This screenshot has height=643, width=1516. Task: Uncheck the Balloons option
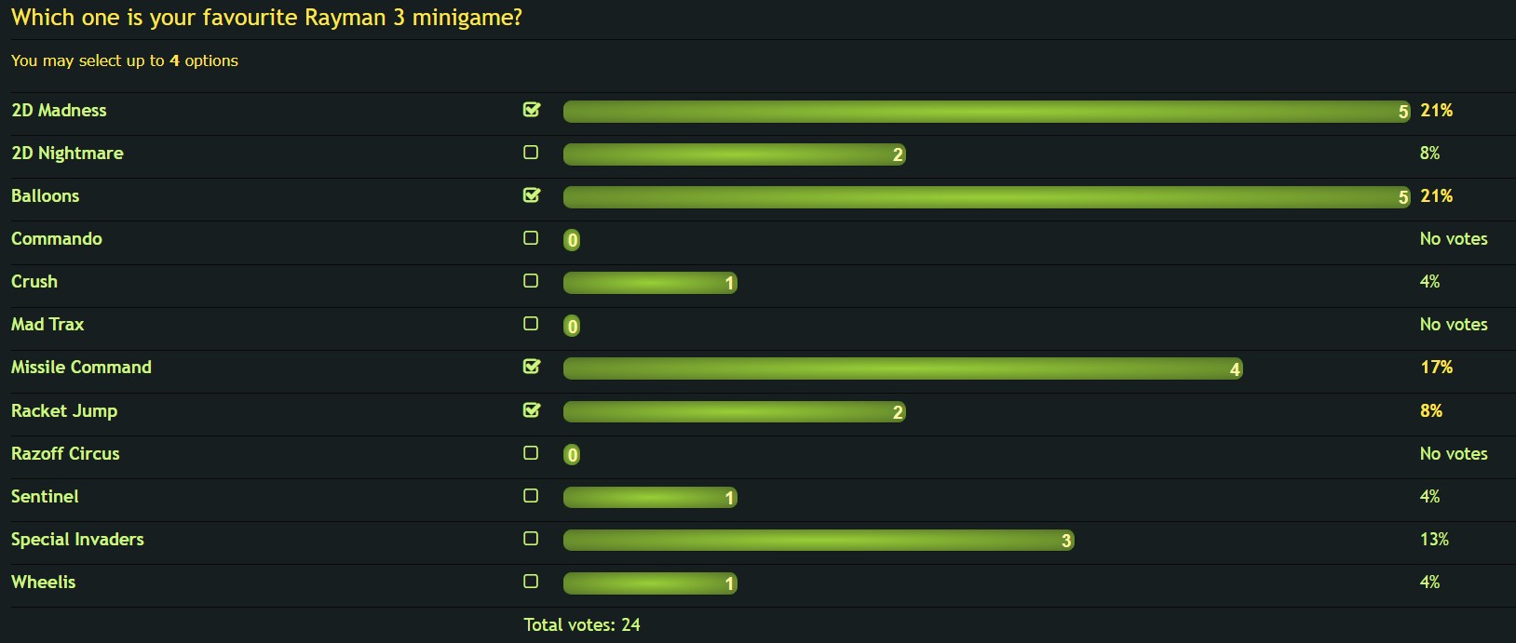click(x=531, y=195)
